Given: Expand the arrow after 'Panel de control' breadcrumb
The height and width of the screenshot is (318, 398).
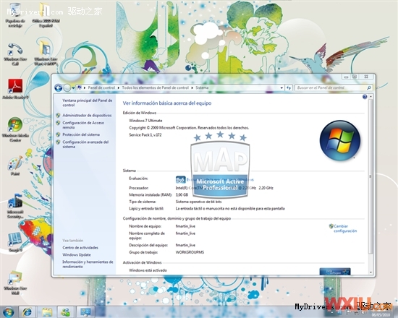Looking at the screenshot, I should click(x=118, y=87).
